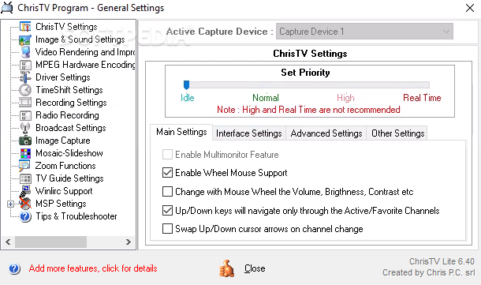Open TimeShift Settings label
481x285 pixels.
click(69, 90)
